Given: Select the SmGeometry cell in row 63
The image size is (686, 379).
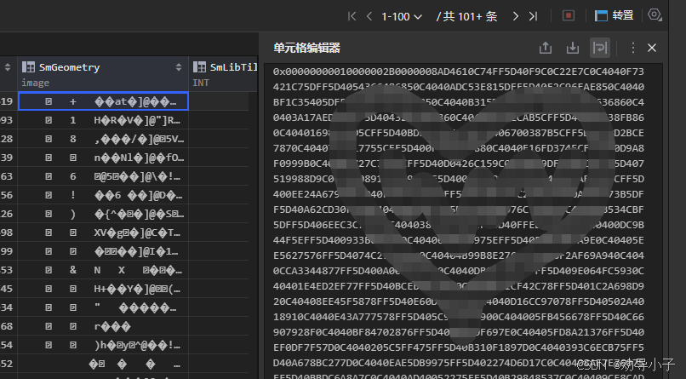Looking at the screenshot, I should (103, 176).
